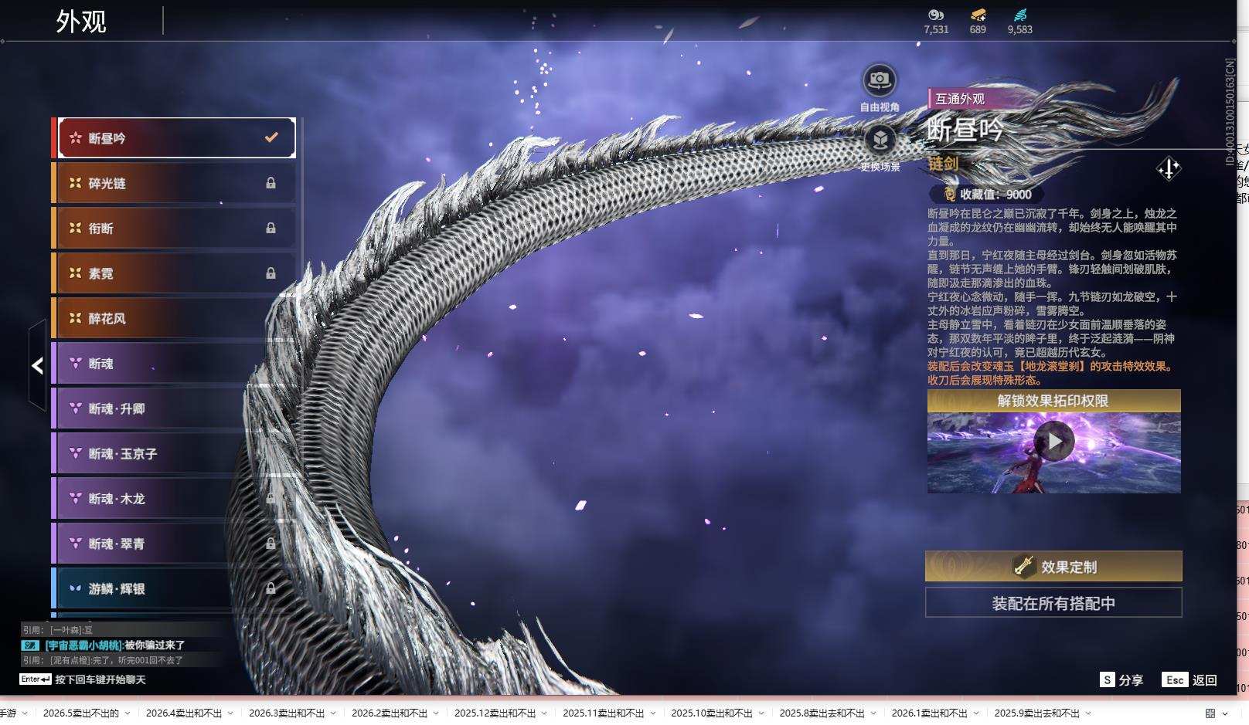This screenshot has width=1249, height=725.
Task: Open dropdown arrow of 2025.11卖出和不出 sheet tab
Action: pyautogui.click(x=652, y=713)
